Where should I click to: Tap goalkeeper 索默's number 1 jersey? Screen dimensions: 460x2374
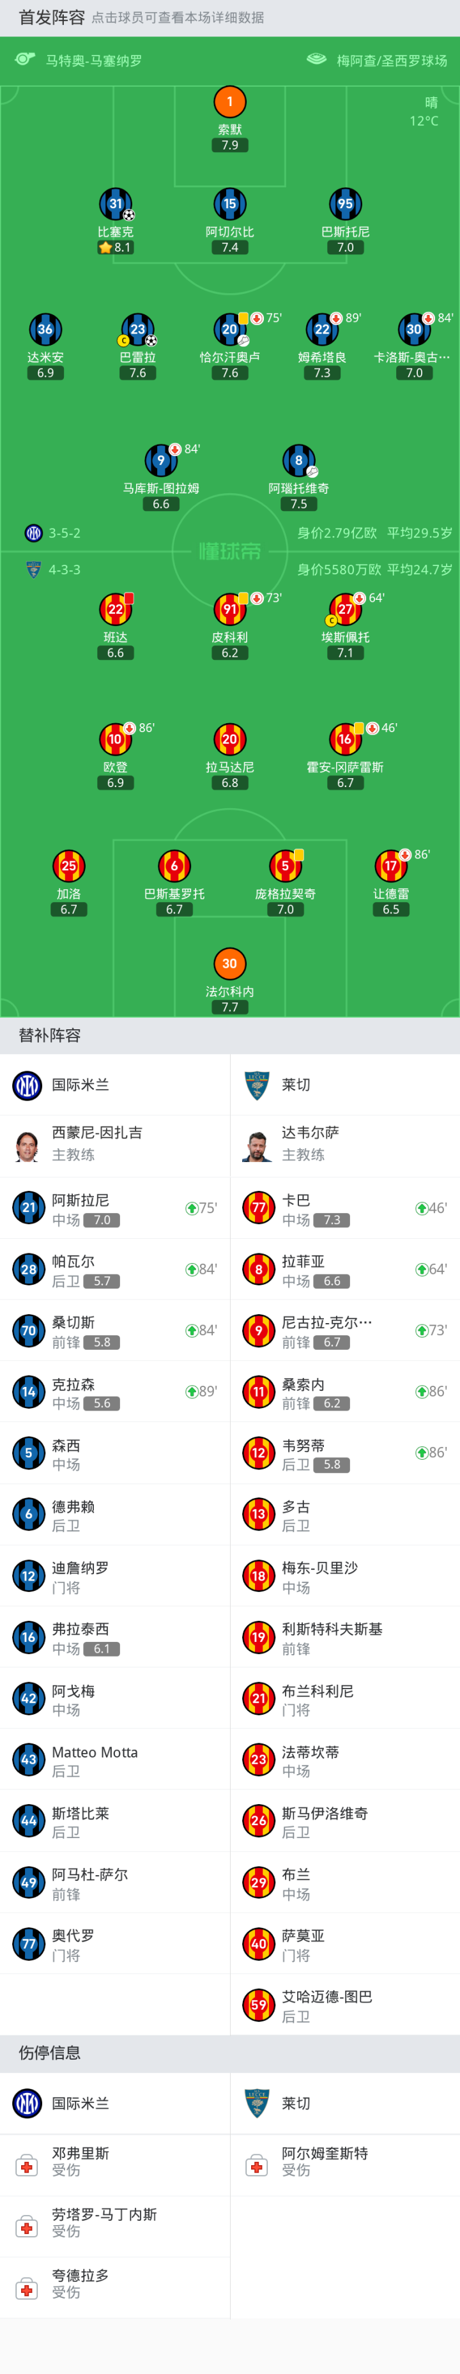(x=229, y=102)
